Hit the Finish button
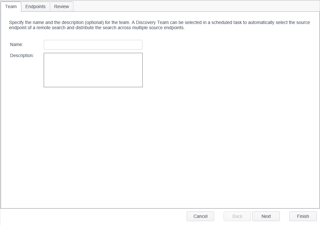The image size is (320, 225). [x=303, y=216]
